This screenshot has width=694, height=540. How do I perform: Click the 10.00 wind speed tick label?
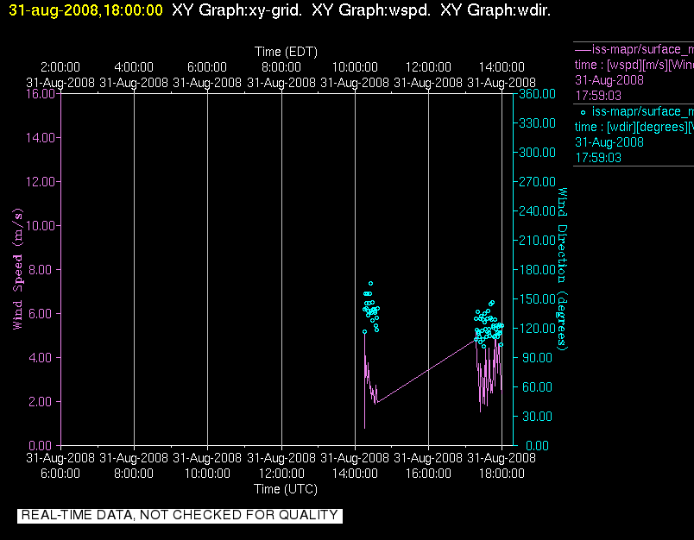[41, 225]
